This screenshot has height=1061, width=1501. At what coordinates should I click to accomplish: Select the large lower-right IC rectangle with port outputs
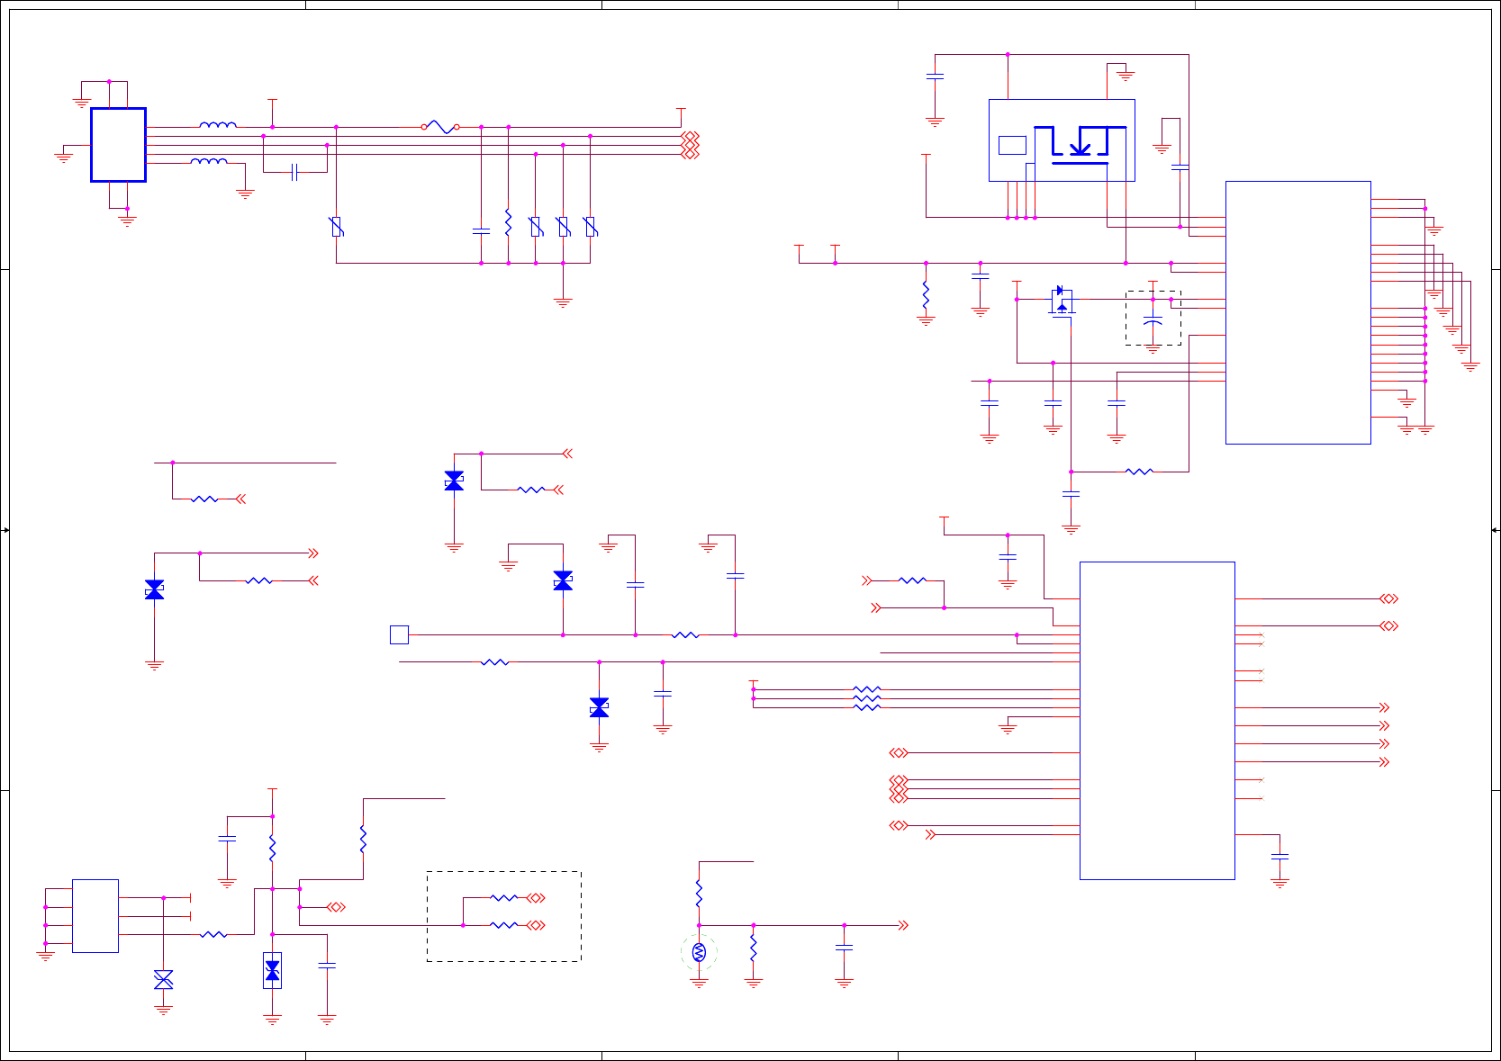click(1157, 720)
